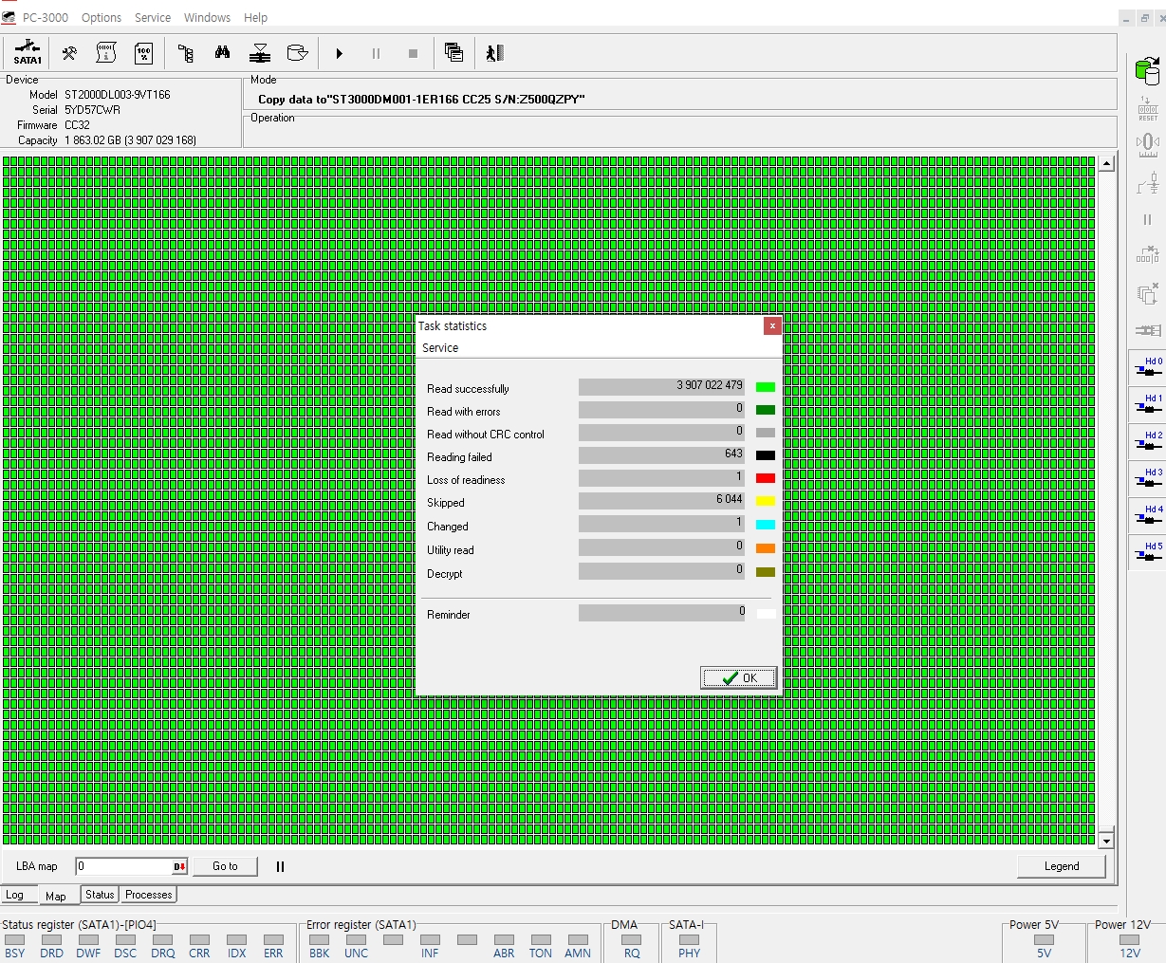Open the hammer and wrench utilities tool

tap(69, 53)
